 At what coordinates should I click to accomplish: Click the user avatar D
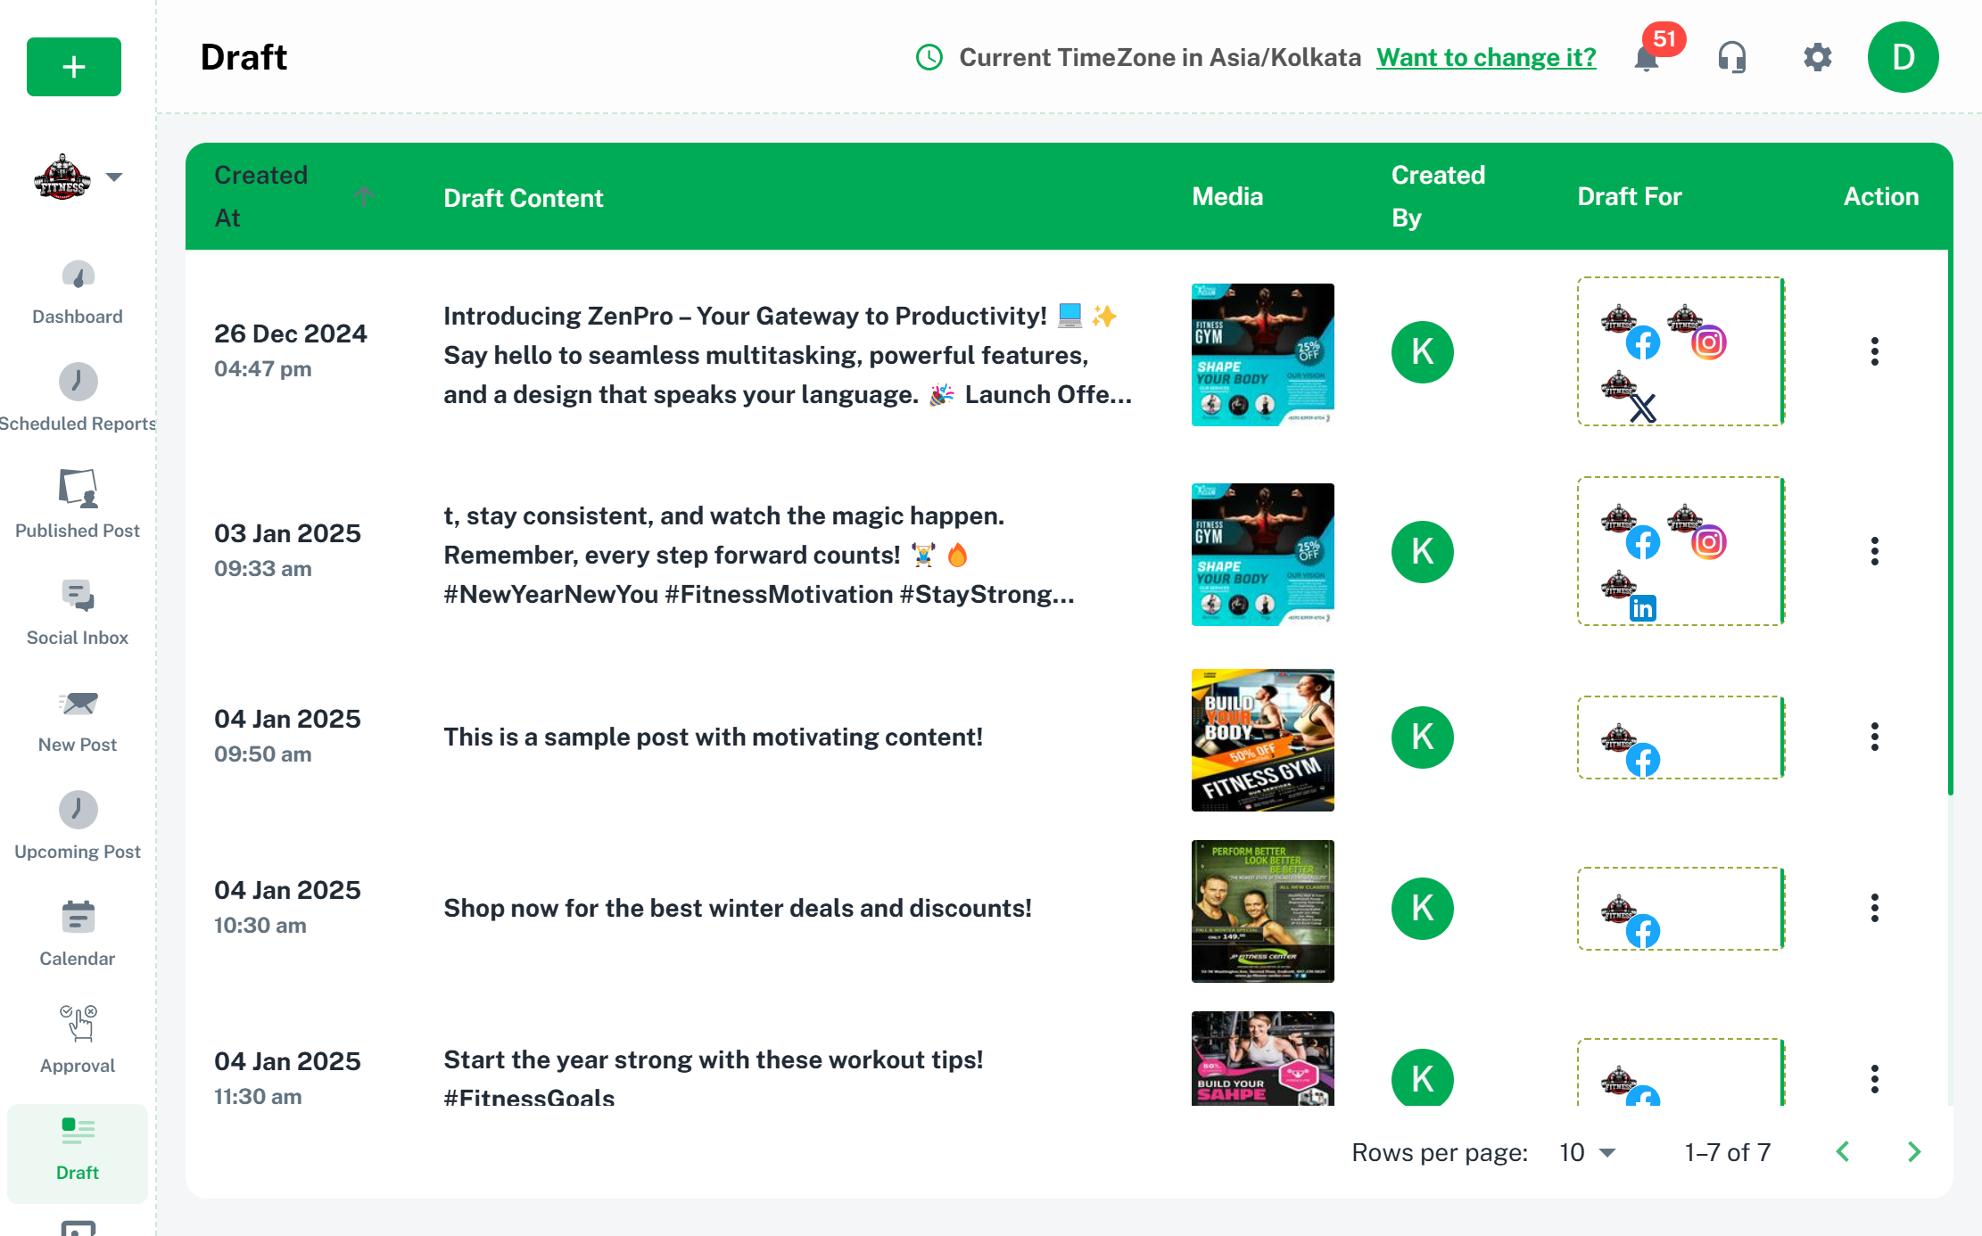(1903, 58)
